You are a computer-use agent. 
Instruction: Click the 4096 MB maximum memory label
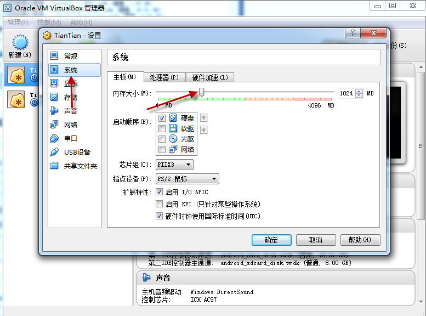point(321,105)
